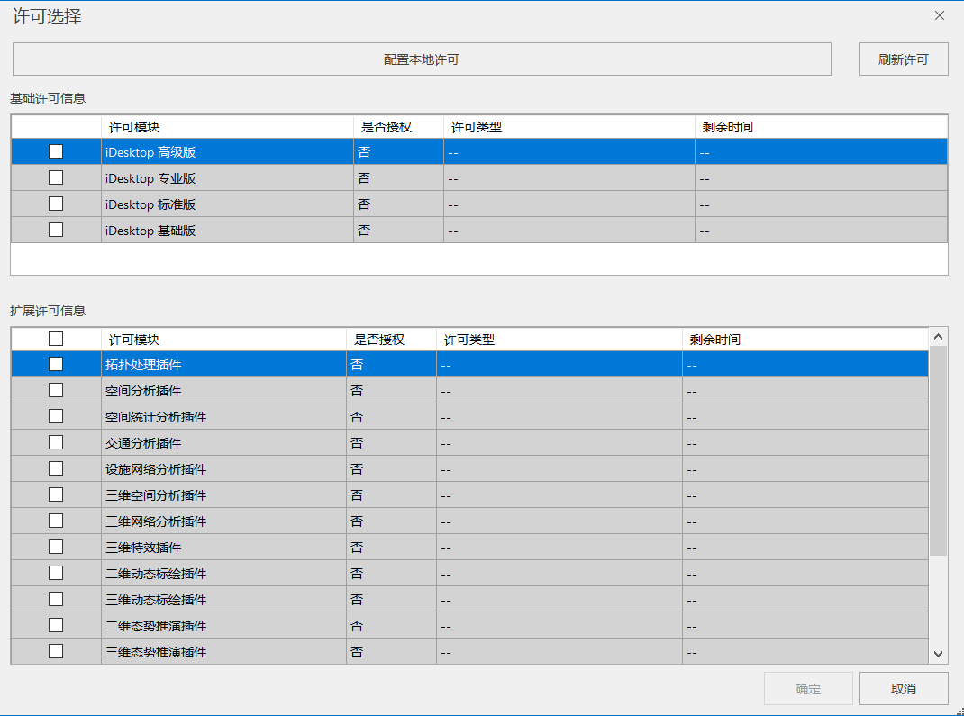Check the 三维动态标绘插件 checkbox
Viewport: 964px width, 716px height.
(x=56, y=599)
